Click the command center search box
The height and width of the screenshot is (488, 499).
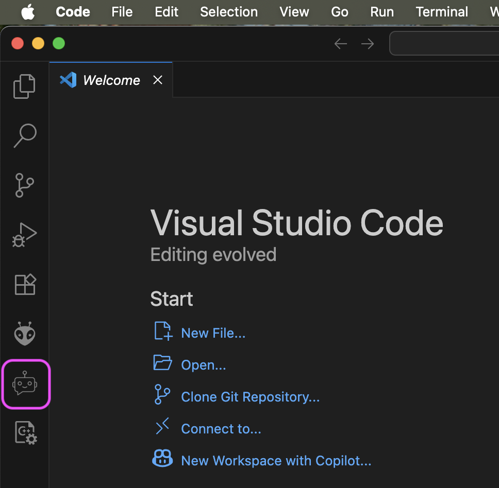(444, 44)
